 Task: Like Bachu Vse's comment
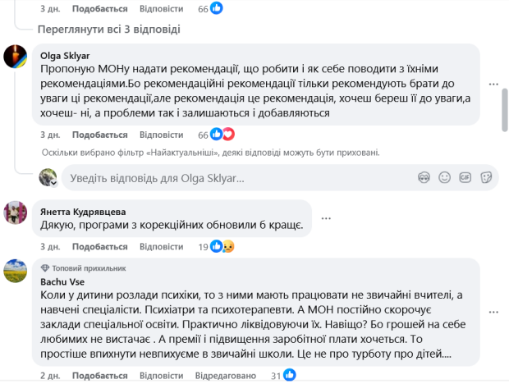click(100, 376)
